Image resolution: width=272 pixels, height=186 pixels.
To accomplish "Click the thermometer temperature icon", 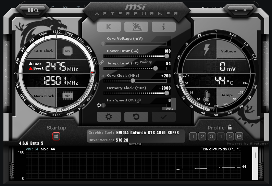I will pyautogui.click(x=206, y=97).
